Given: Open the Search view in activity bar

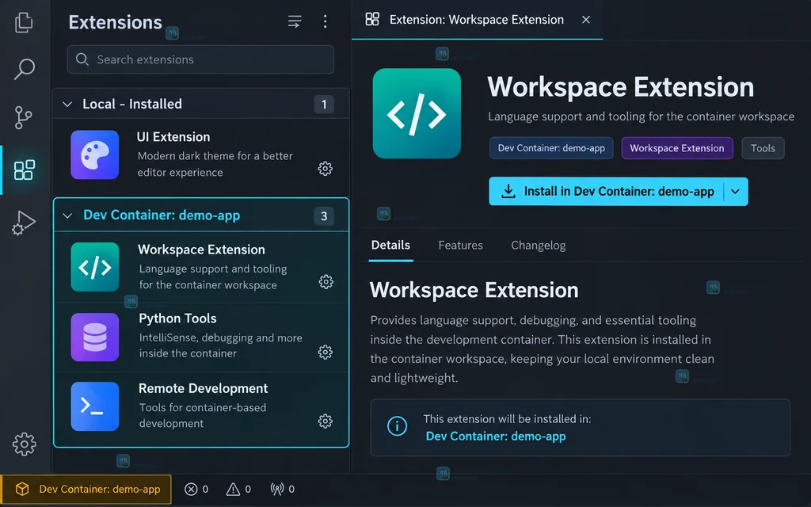Looking at the screenshot, I should pyautogui.click(x=24, y=69).
